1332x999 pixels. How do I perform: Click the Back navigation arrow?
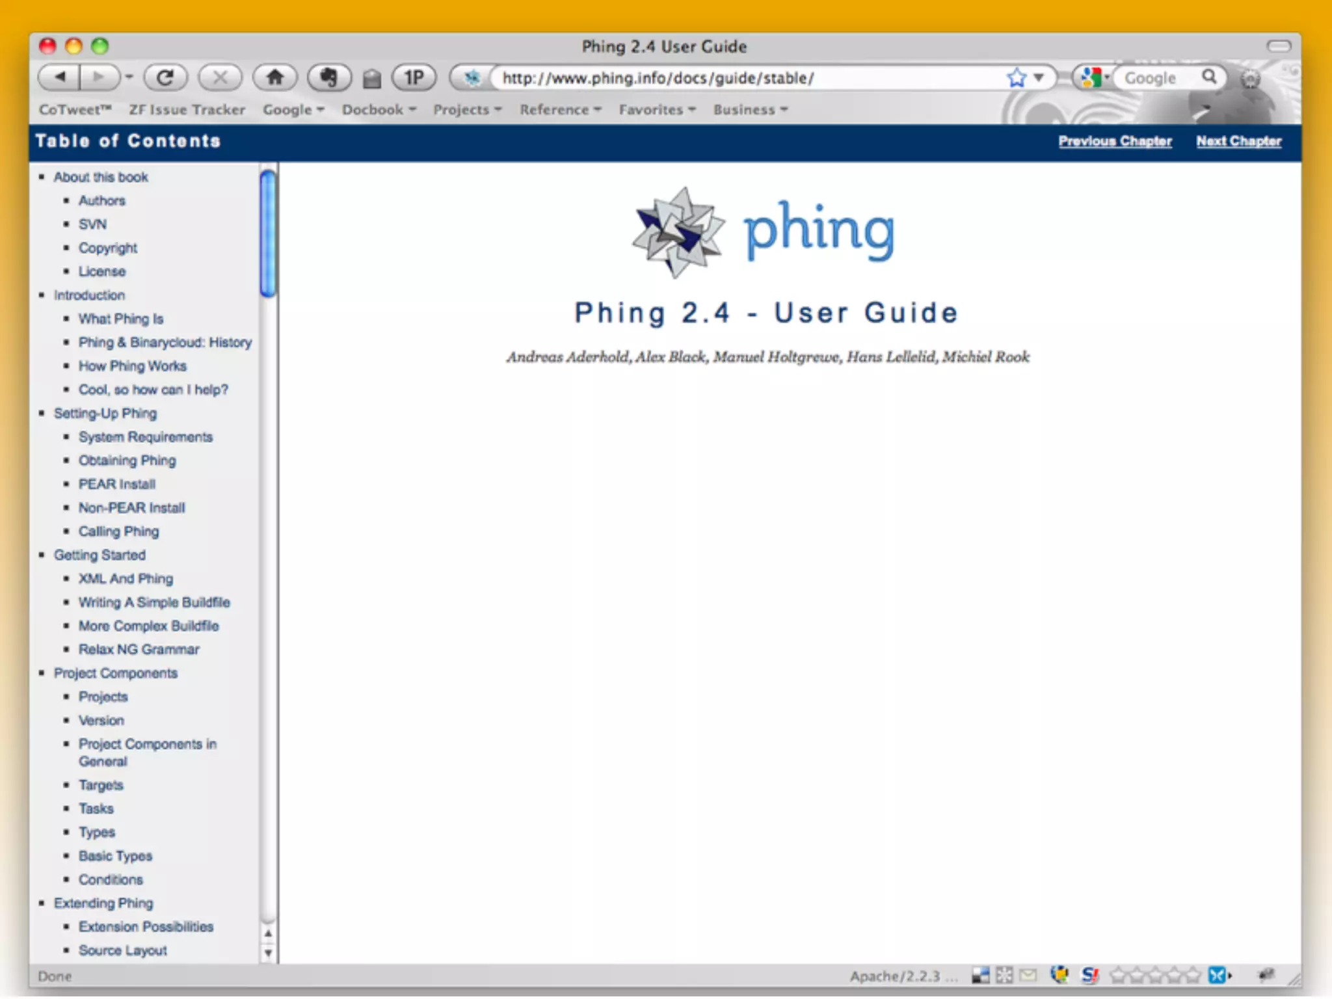coord(60,78)
